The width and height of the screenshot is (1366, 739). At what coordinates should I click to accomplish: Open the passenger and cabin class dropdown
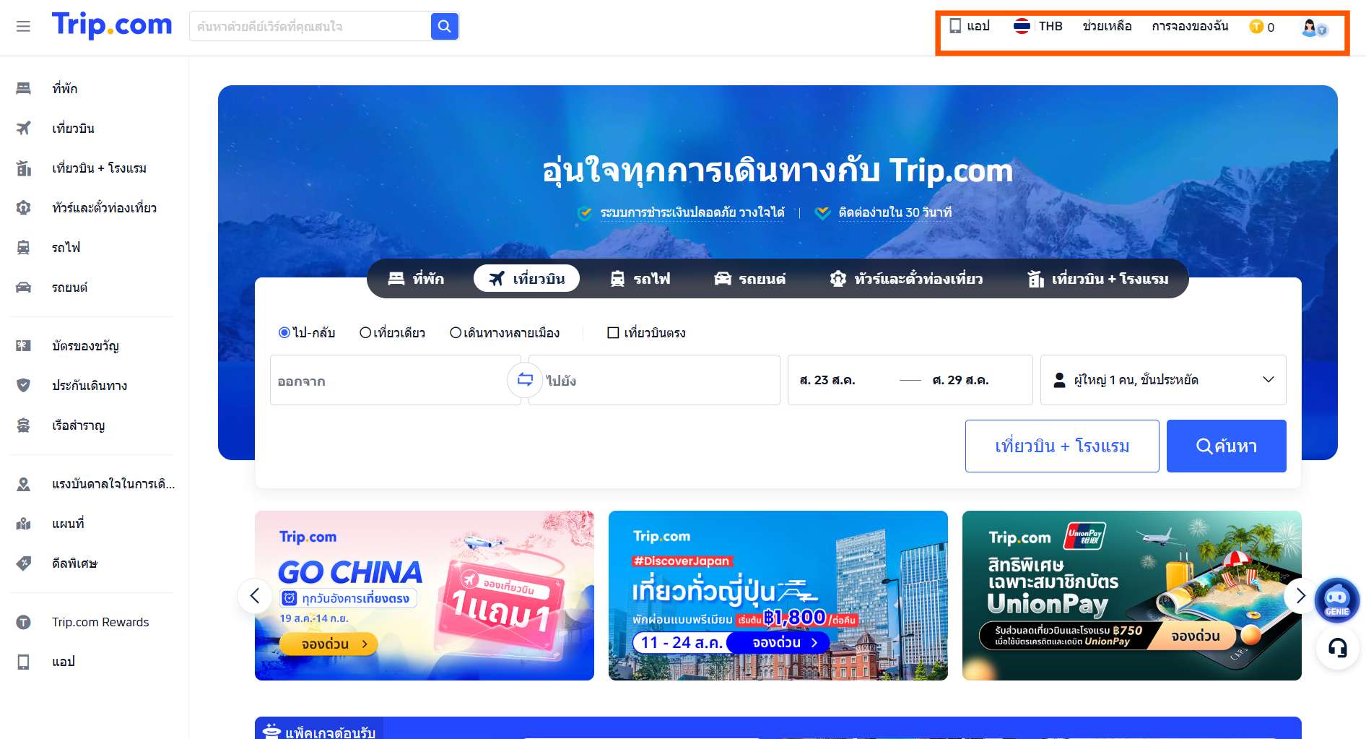(x=1162, y=380)
